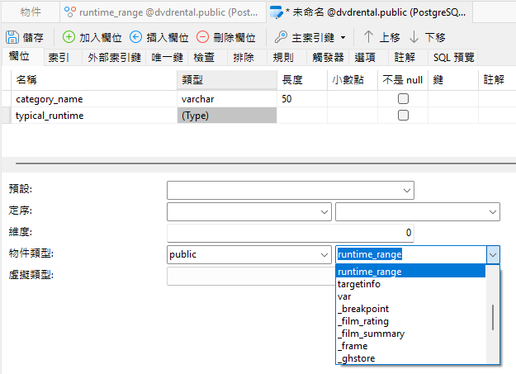Select _film_summary in the dropdown list
516x374 pixels.
point(410,334)
